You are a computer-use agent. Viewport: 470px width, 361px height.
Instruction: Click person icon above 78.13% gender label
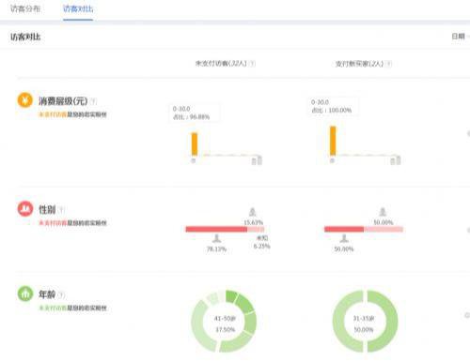216,238
